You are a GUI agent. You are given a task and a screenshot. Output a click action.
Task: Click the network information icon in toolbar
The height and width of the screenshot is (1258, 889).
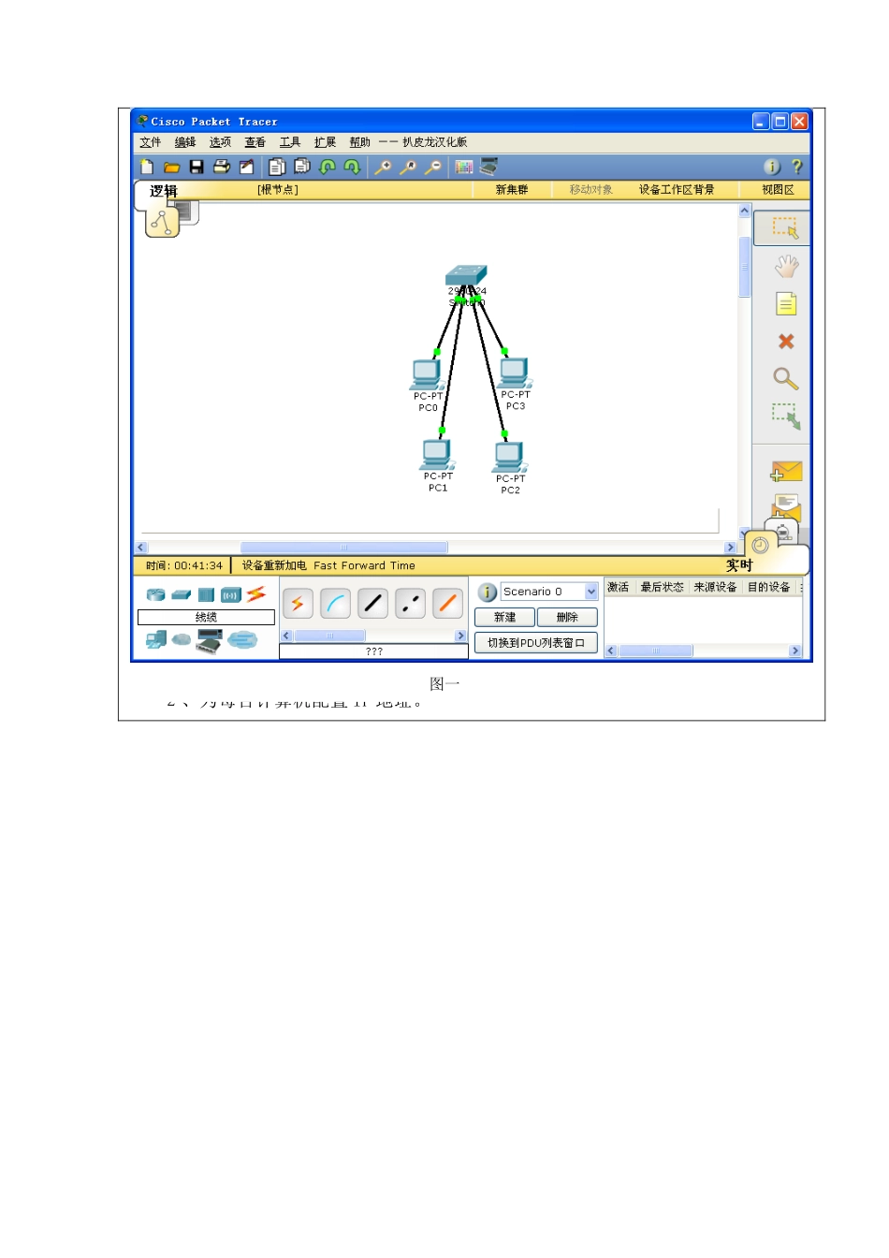[772, 167]
